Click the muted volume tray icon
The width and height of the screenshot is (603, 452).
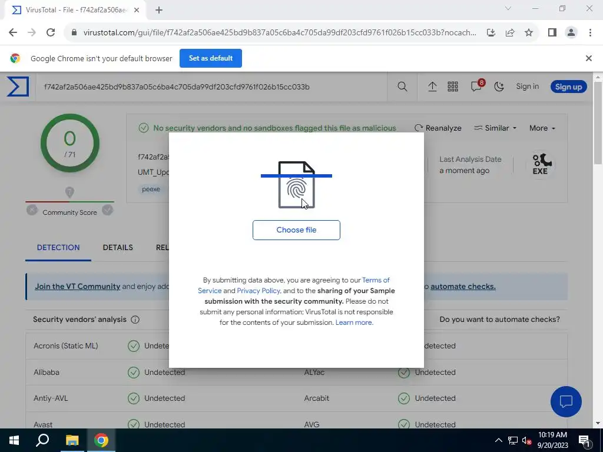(x=526, y=440)
